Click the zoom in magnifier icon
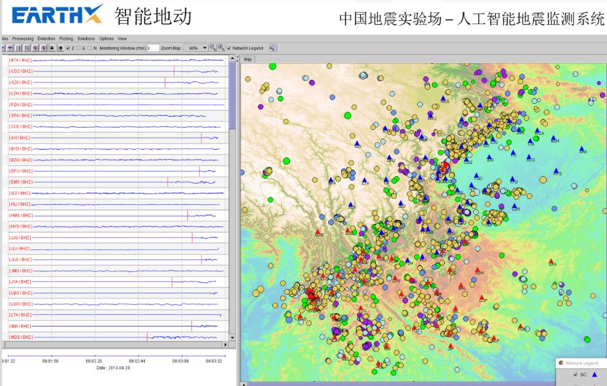The image size is (607, 386). click(x=221, y=48)
